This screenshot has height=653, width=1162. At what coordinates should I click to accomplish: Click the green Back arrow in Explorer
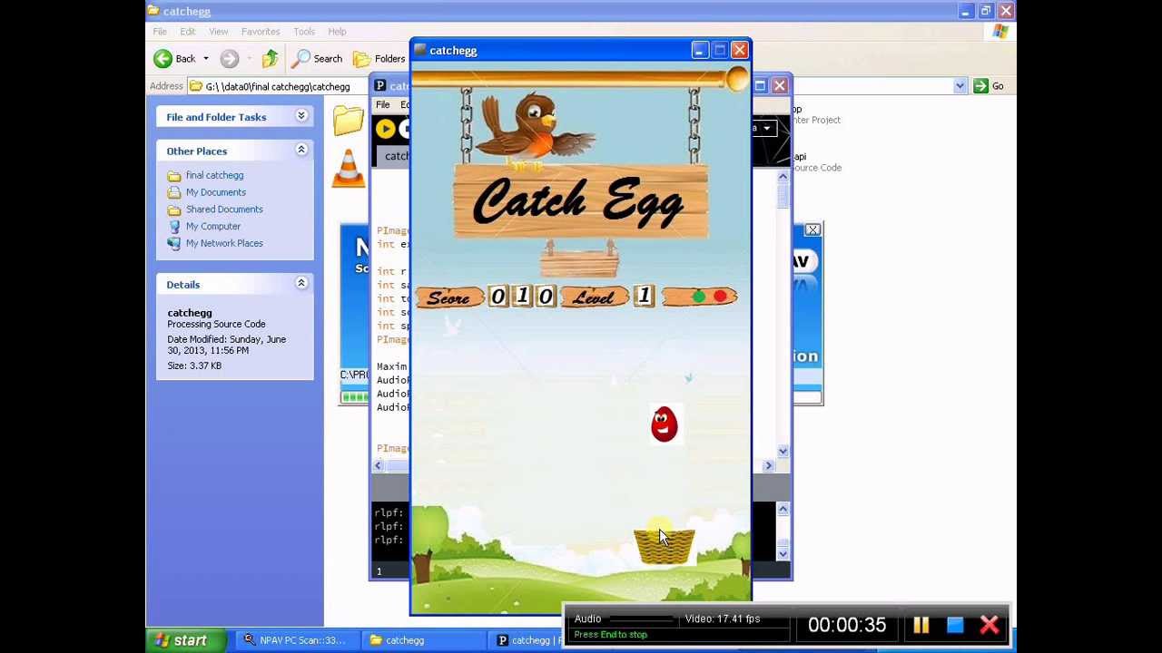tap(162, 59)
